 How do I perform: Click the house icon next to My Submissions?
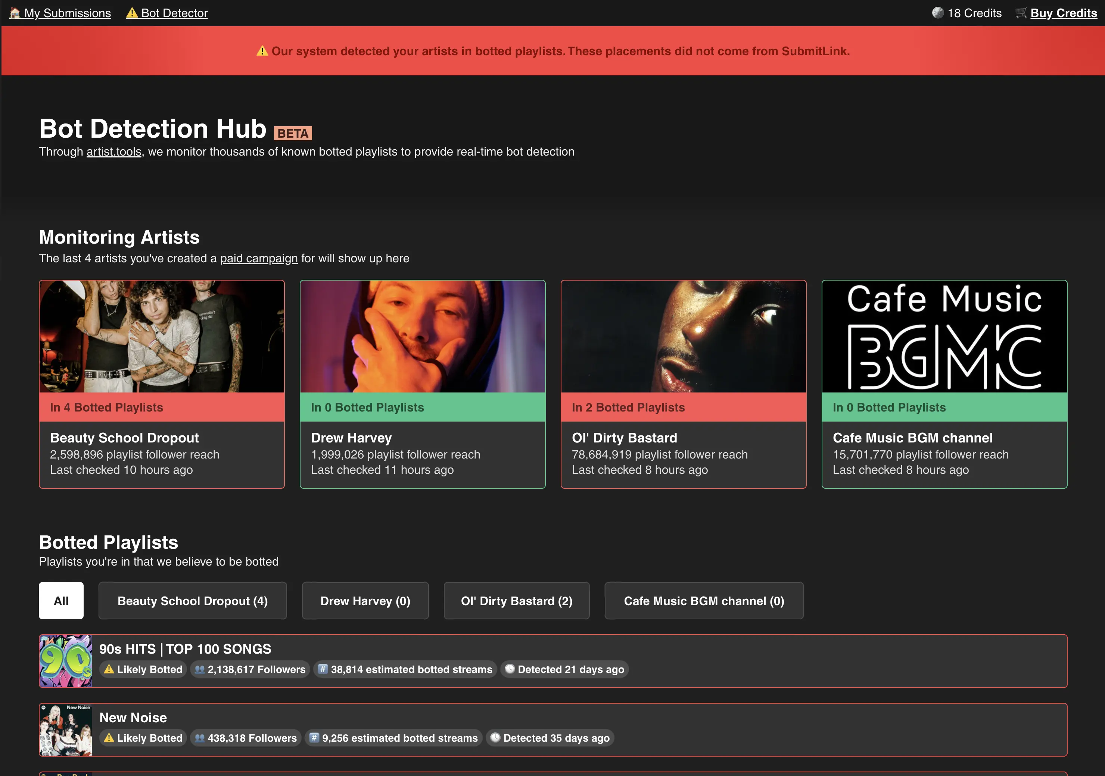pos(15,13)
